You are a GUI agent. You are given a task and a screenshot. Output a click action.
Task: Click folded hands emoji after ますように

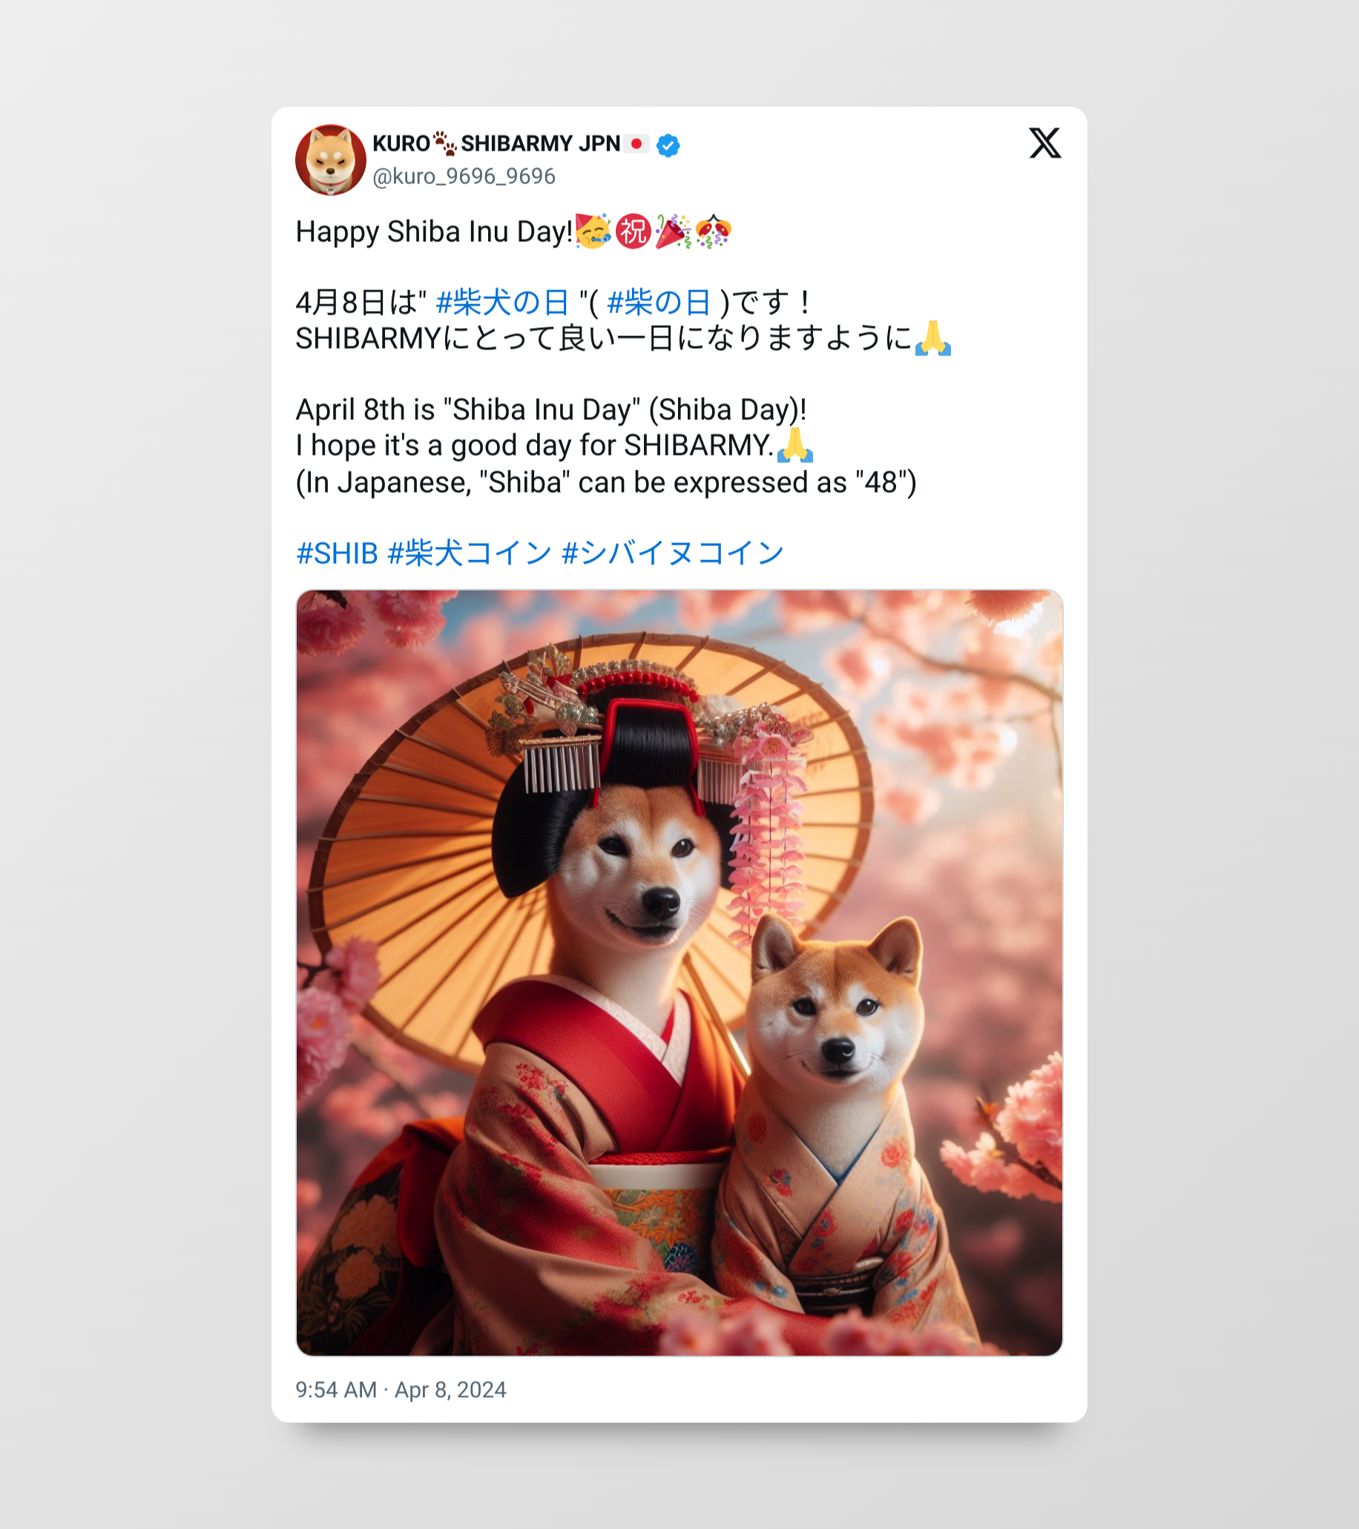click(x=933, y=339)
